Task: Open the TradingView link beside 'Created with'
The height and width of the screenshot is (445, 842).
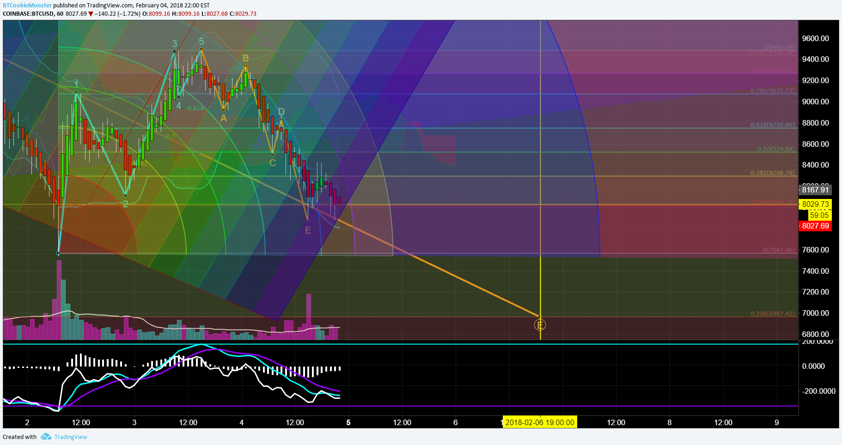Action: coord(71,437)
